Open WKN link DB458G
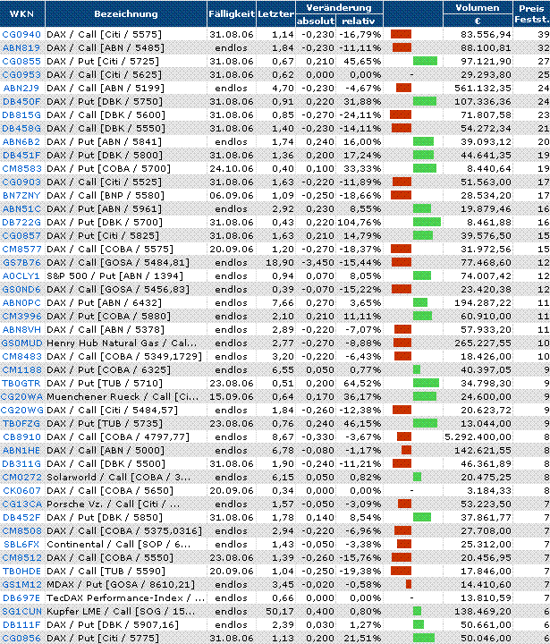 click(21, 129)
